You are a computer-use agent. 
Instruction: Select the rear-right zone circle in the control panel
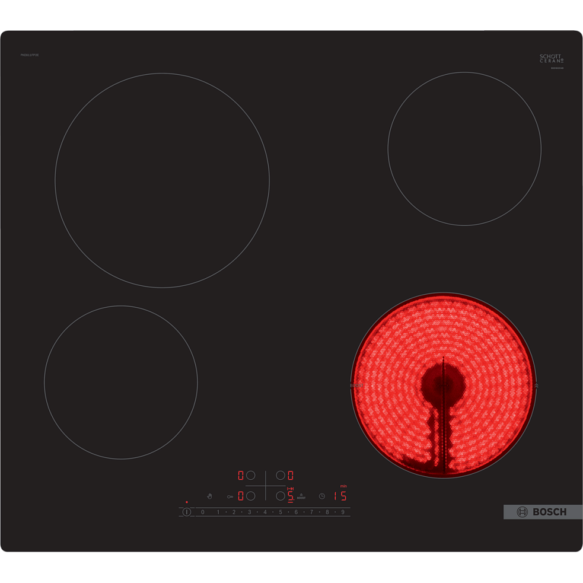(281, 475)
